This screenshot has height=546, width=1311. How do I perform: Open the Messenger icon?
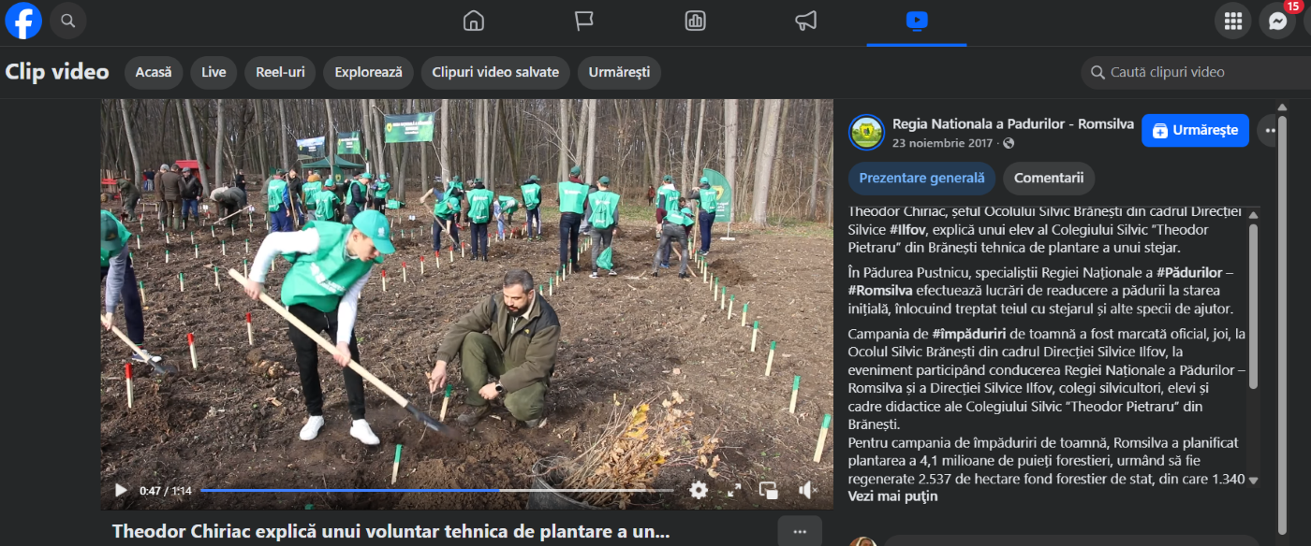[x=1277, y=21]
